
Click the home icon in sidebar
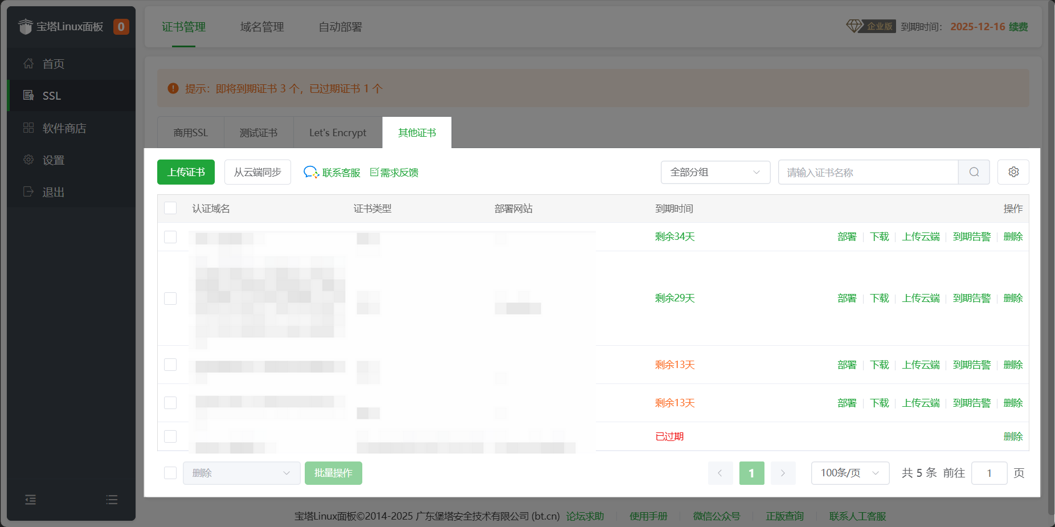tap(28, 64)
